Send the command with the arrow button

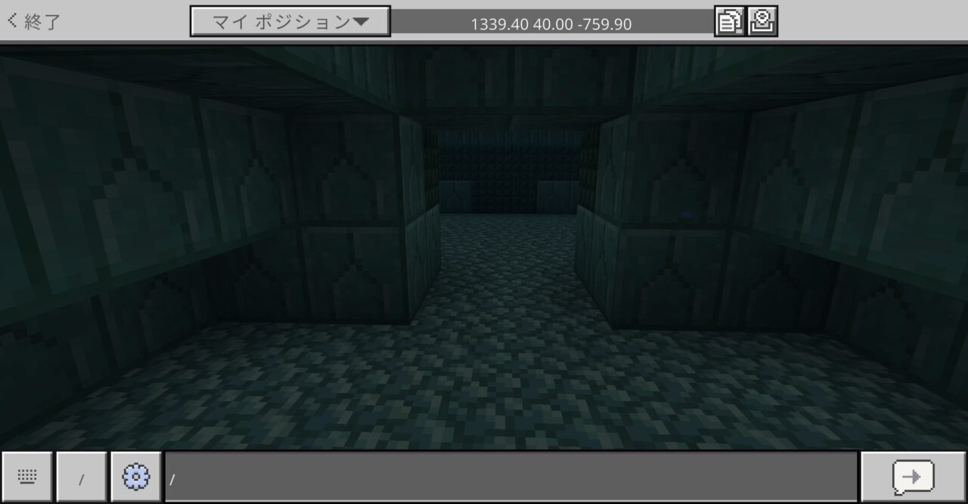[914, 477]
